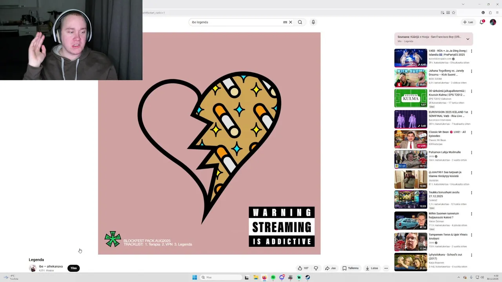Click the weather widget in the taskbar

[x=11, y=277]
